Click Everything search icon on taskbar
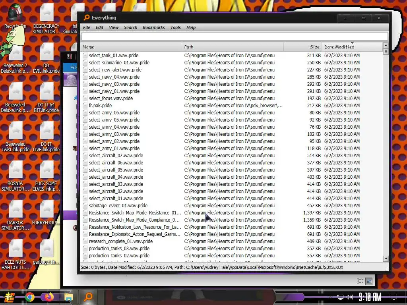Screen dimensions: 407x305 click(x=89, y=297)
